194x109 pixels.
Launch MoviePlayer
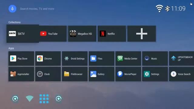(x=128, y=74)
